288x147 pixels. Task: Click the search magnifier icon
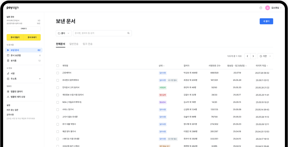129,33
